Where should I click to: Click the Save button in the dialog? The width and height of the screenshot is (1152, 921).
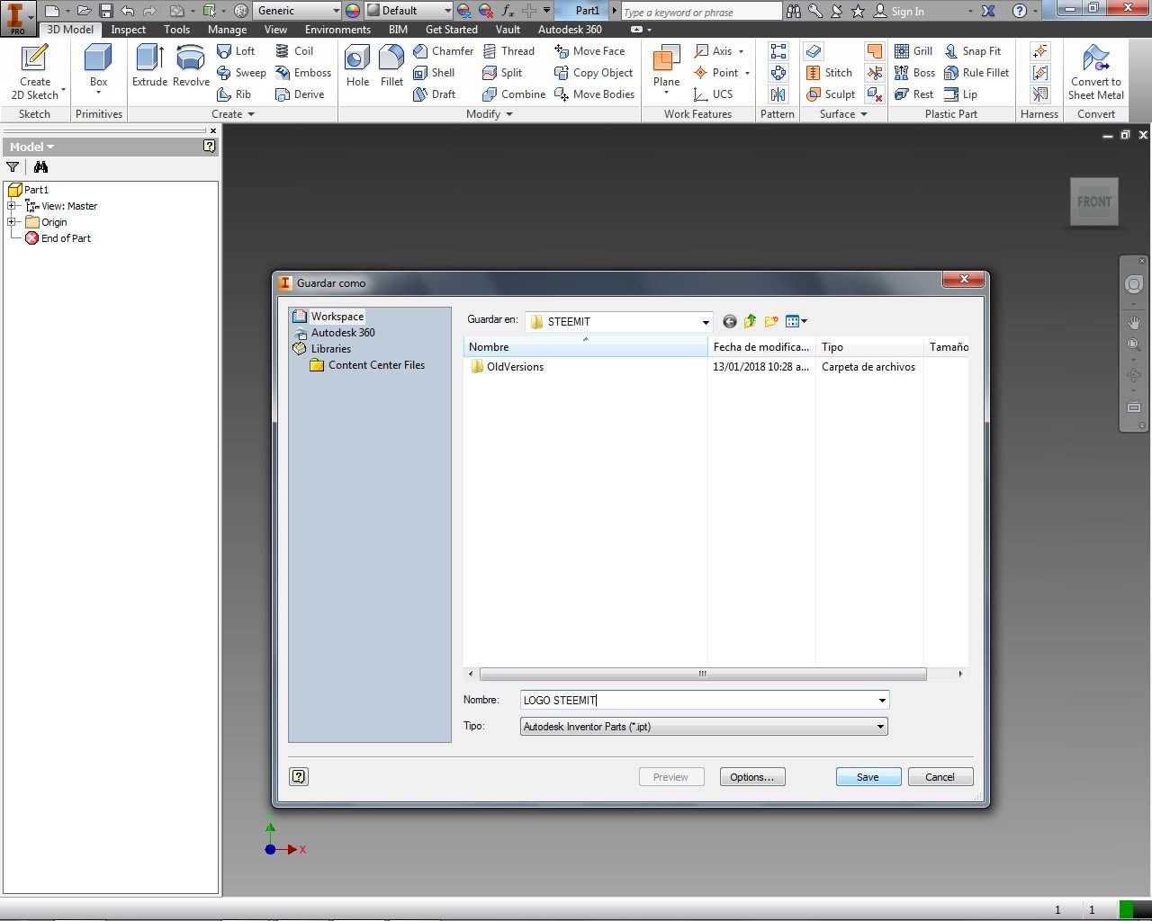click(x=868, y=777)
